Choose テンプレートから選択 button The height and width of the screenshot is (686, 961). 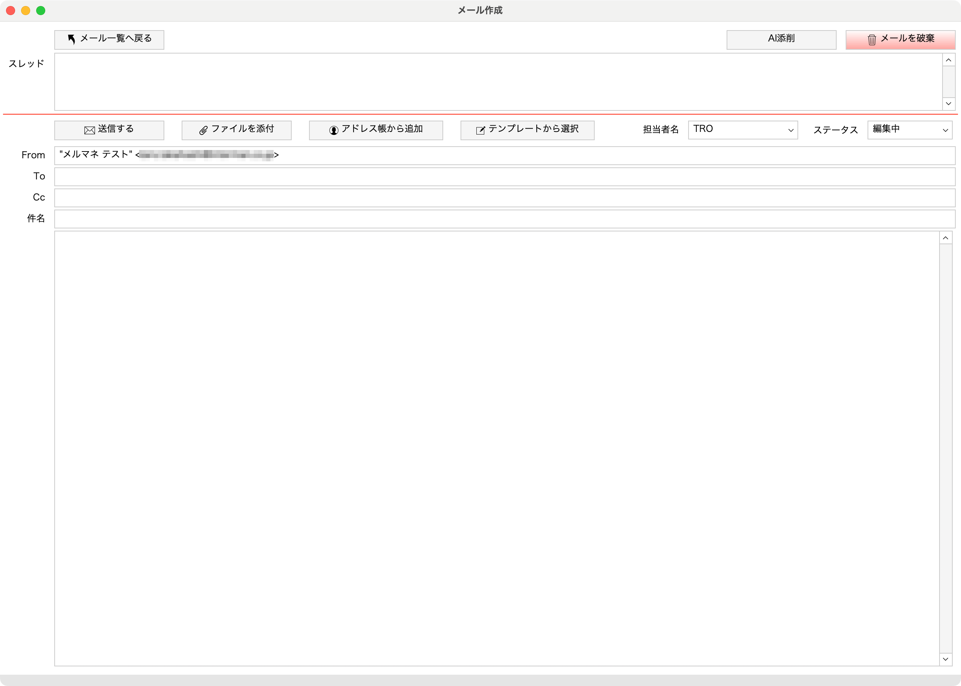pyautogui.click(x=527, y=130)
